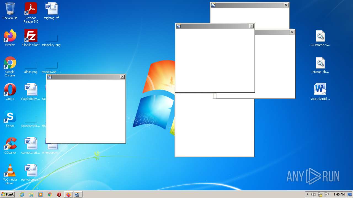This screenshot has width=353, height=198.
Task: Select the Firefox desktop shortcut
Action: tap(10, 38)
